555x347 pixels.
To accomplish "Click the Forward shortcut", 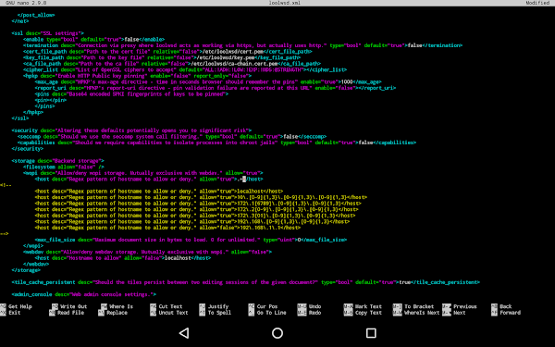I will [x=506, y=313].
